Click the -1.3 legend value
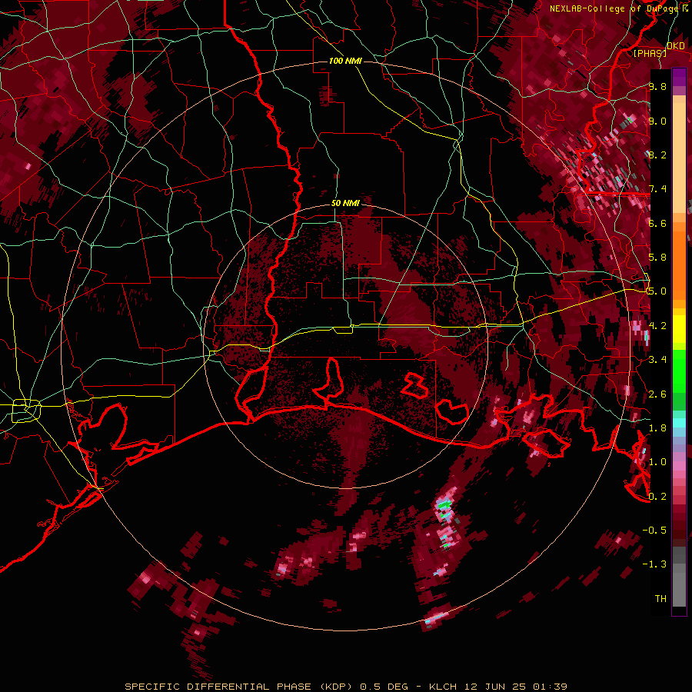This screenshot has height=692, width=692. point(654,564)
